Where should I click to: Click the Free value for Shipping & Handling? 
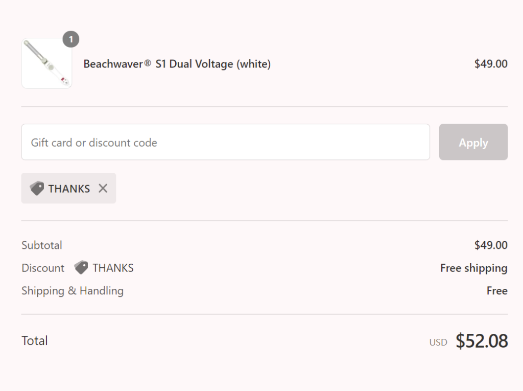[x=496, y=291]
